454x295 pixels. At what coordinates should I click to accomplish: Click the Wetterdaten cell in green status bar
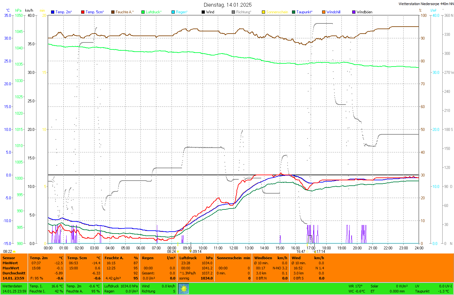(12, 286)
